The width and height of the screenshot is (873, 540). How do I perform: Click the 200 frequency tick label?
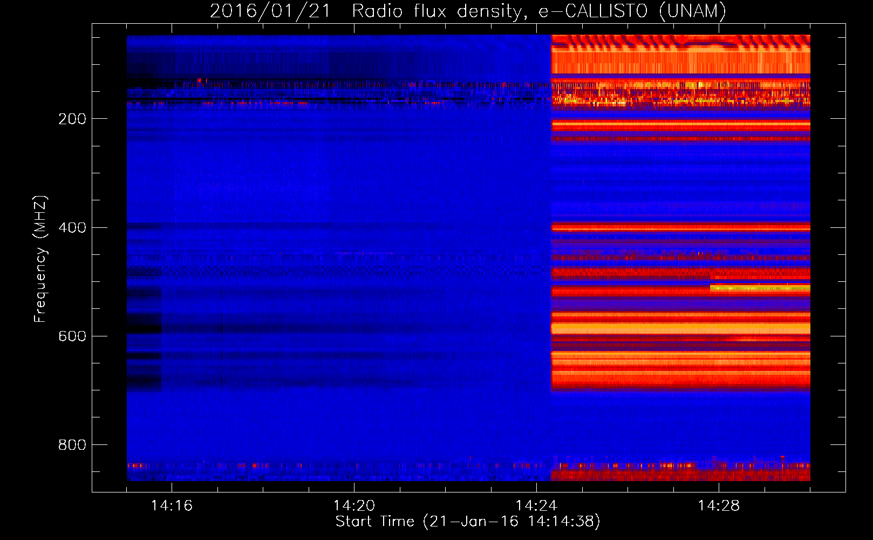tap(72, 119)
